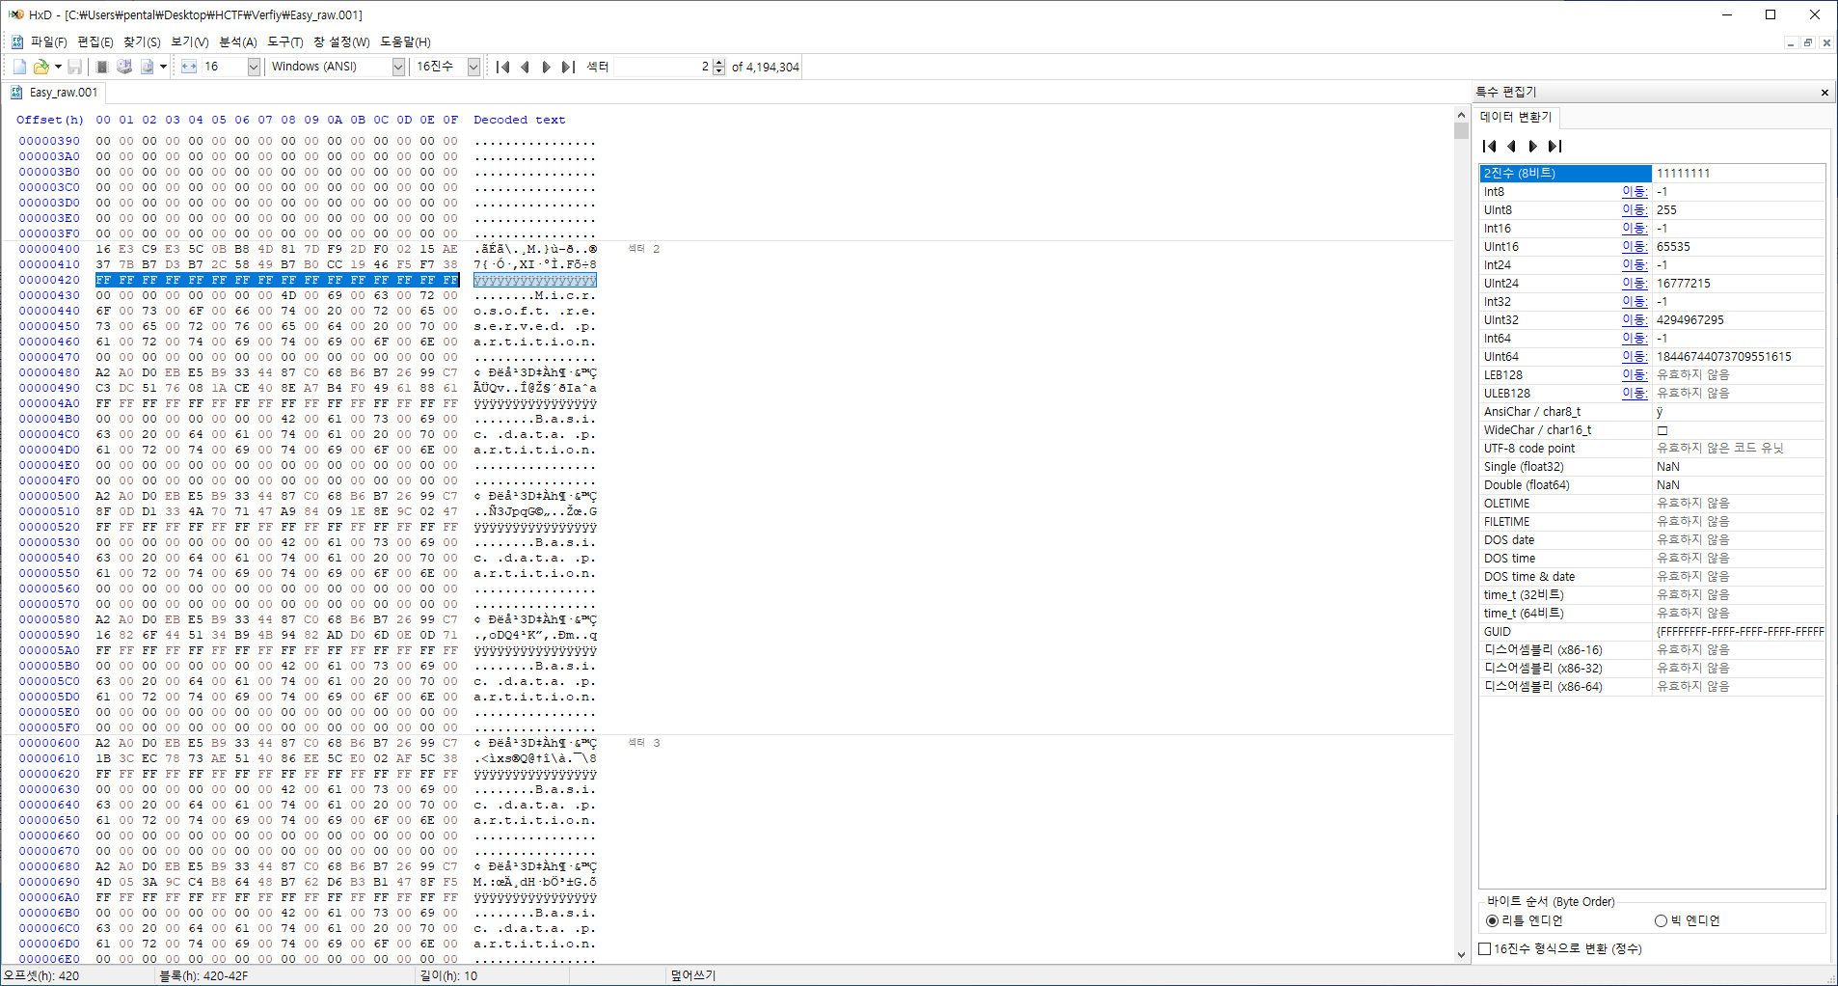The image size is (1838, 986).
Task: Click 이동 link next to UInt32
Action: (1634, 319)
